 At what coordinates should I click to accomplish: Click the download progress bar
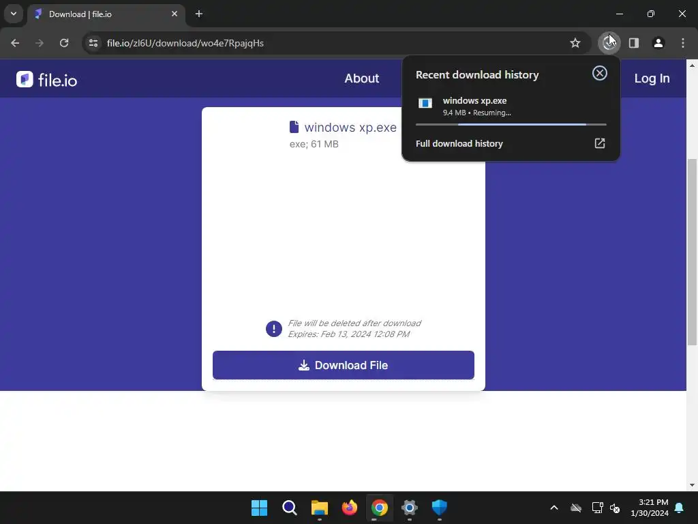coord(511,124)
